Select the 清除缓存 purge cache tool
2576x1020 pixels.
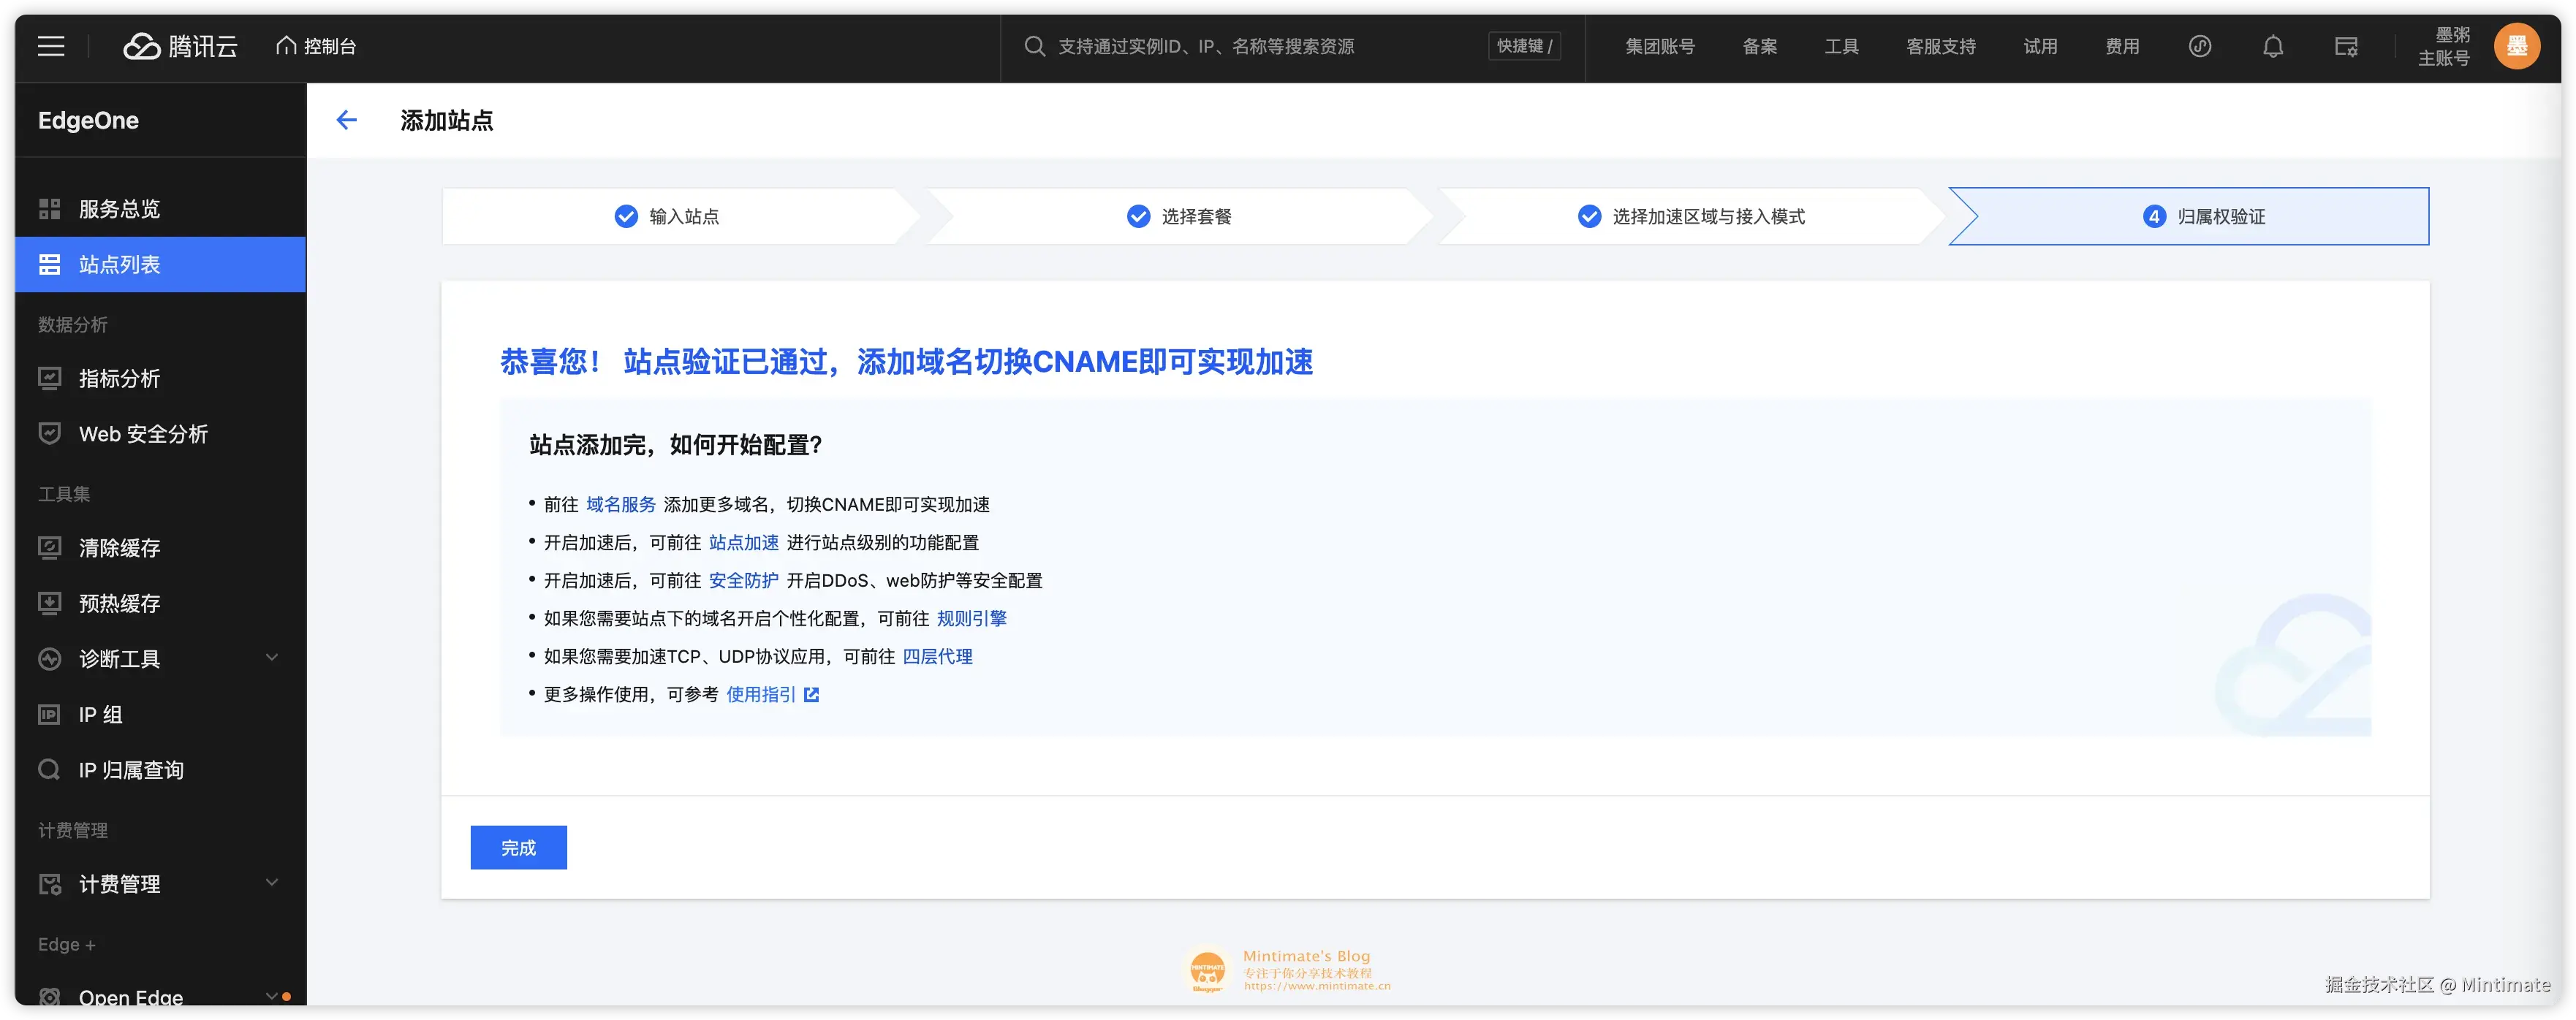coord(50,547)
